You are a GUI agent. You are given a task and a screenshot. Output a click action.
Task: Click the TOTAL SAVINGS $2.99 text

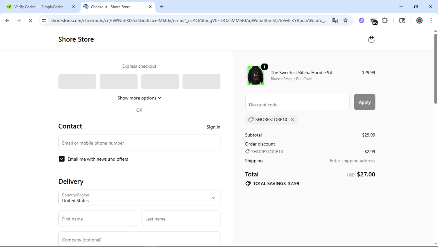click(x=276, y=183)
